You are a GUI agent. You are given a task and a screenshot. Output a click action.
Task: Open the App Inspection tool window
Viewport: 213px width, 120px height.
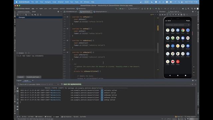[x=67, y=117]
